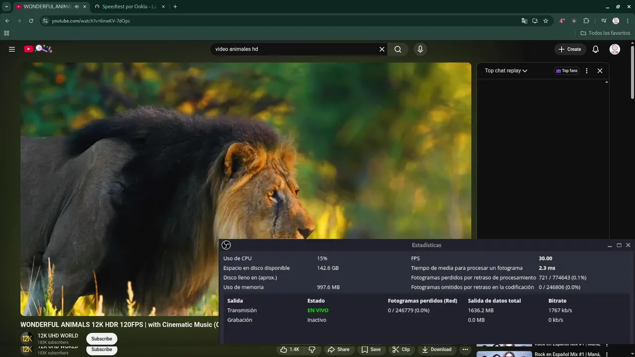Screen dimensions: 635x357
Task: Minimize the Estadísticas window
Action: point(610,245)
